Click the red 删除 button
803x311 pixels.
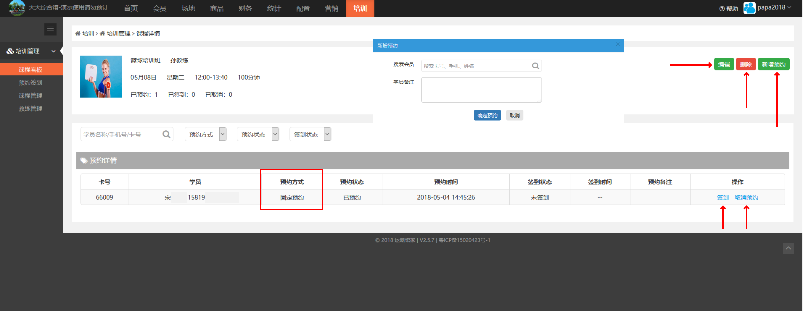746,64
